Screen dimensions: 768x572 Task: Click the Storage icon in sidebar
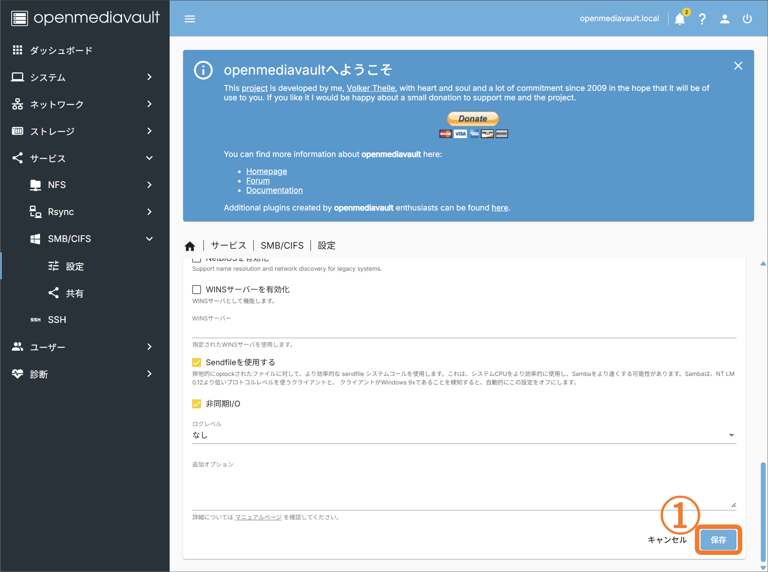point(18,131)
